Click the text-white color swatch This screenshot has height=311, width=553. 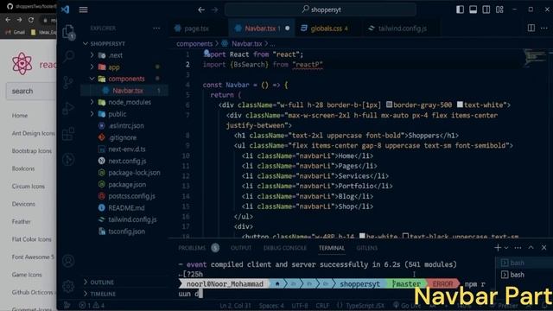[x=460, y=105]
